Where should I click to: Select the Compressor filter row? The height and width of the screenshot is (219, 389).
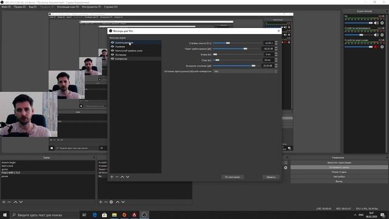pyautogui.click(x=136, y=59)
